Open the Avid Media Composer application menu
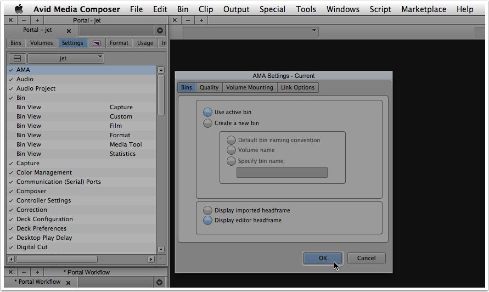489x292 pixels. pyautogui.click(x=76, y=9)
